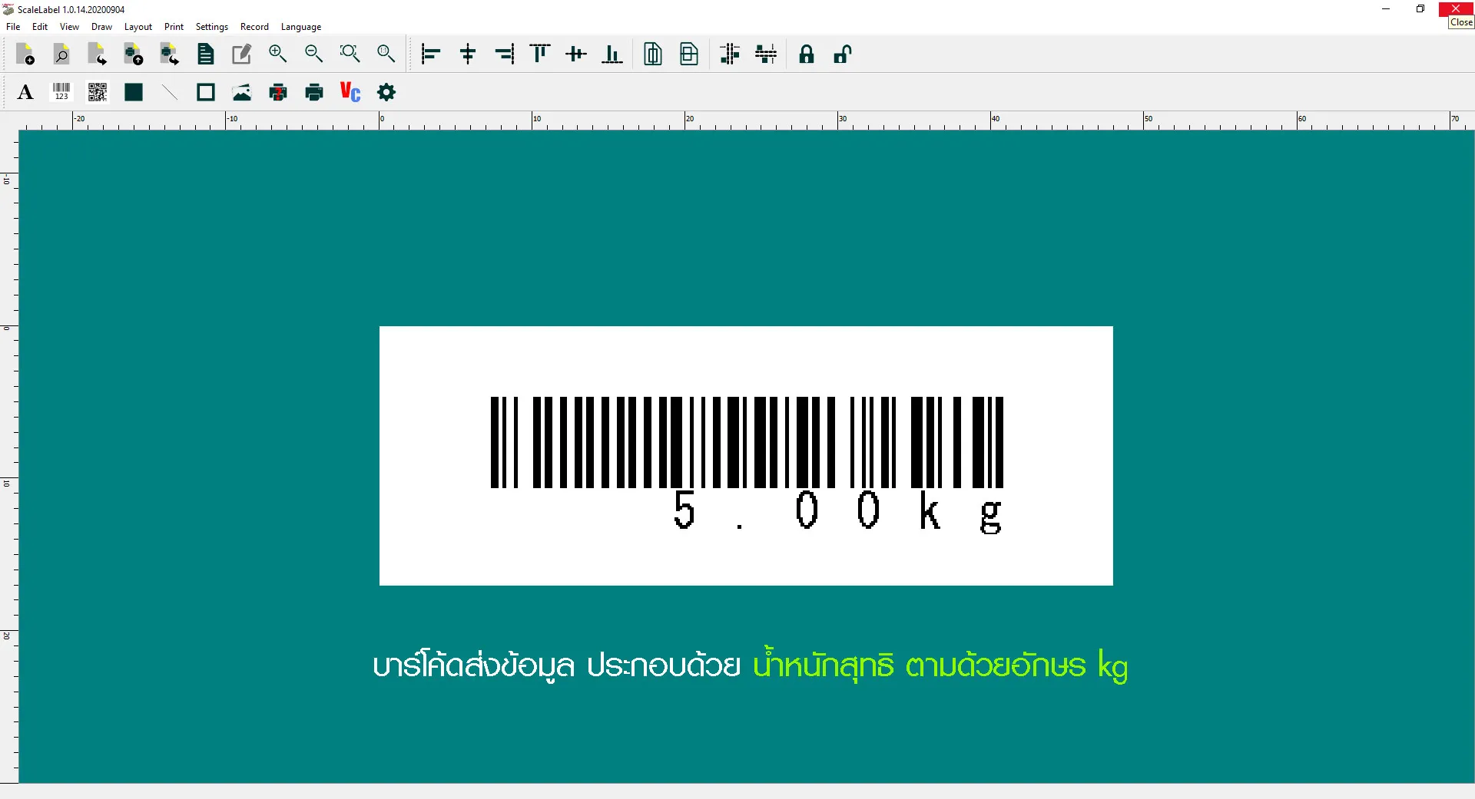Select the QR code tool
1475x799 pixels.
(x=98, y=93)
